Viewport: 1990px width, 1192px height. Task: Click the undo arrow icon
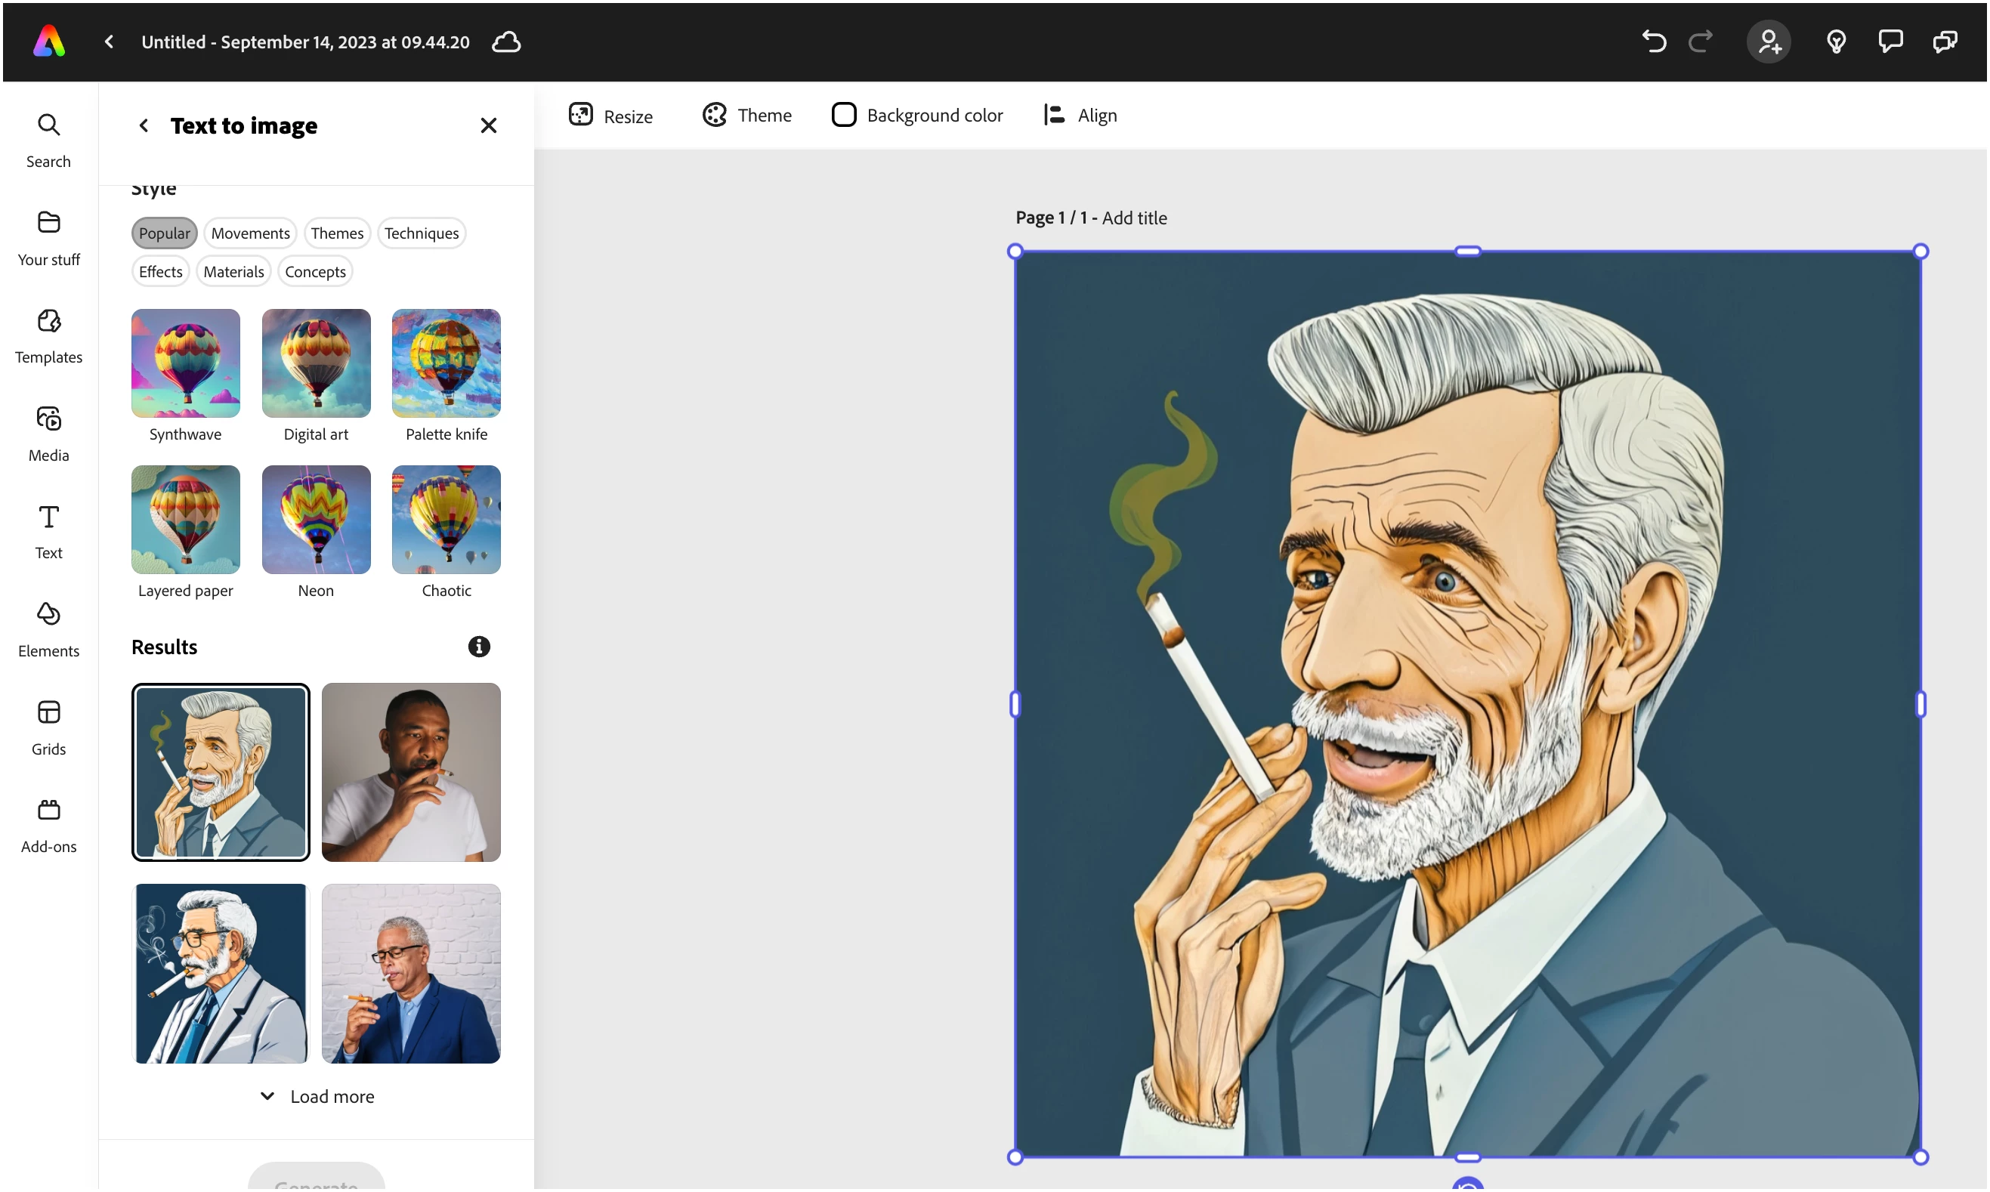(1653, 41)
